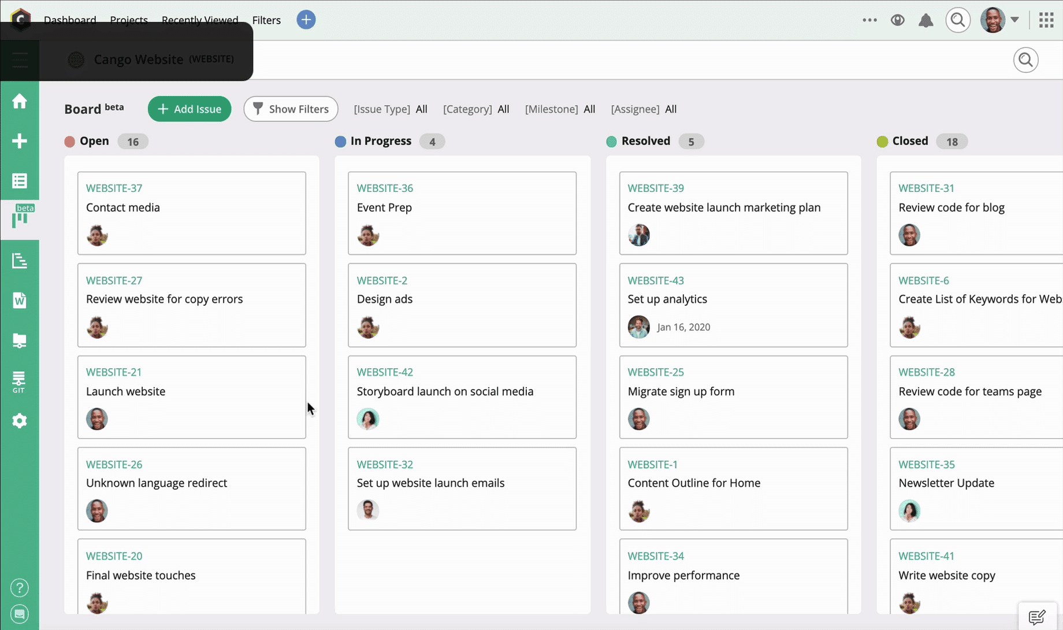Click the more options ellipsis in top bar

pos(869,20)
